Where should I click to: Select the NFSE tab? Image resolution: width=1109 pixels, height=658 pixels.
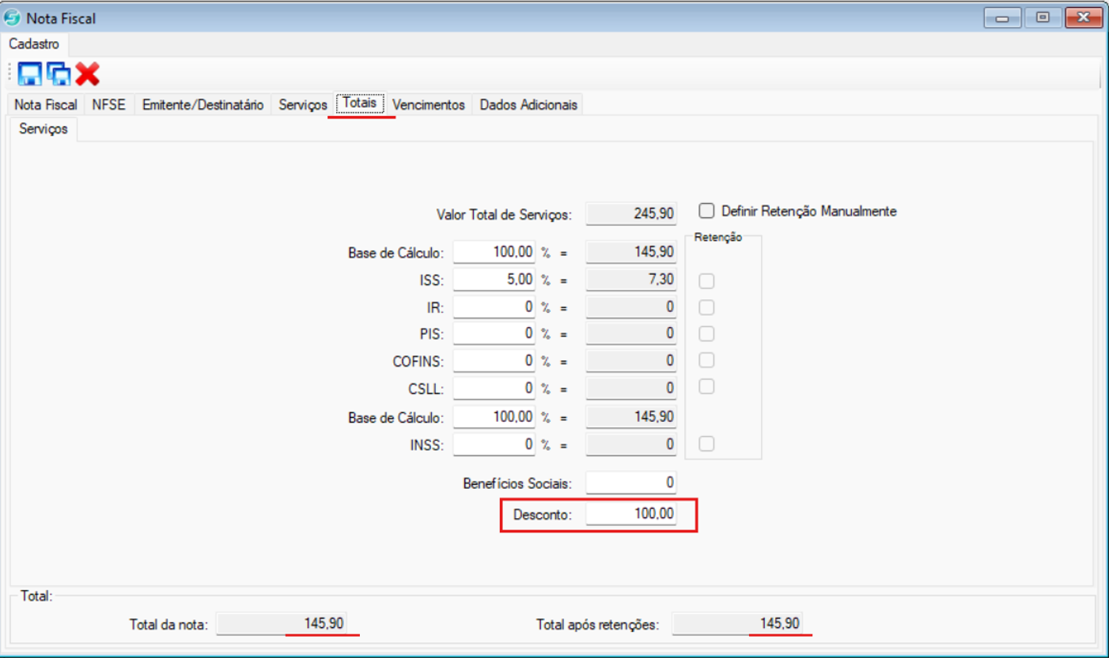[108, 104]
